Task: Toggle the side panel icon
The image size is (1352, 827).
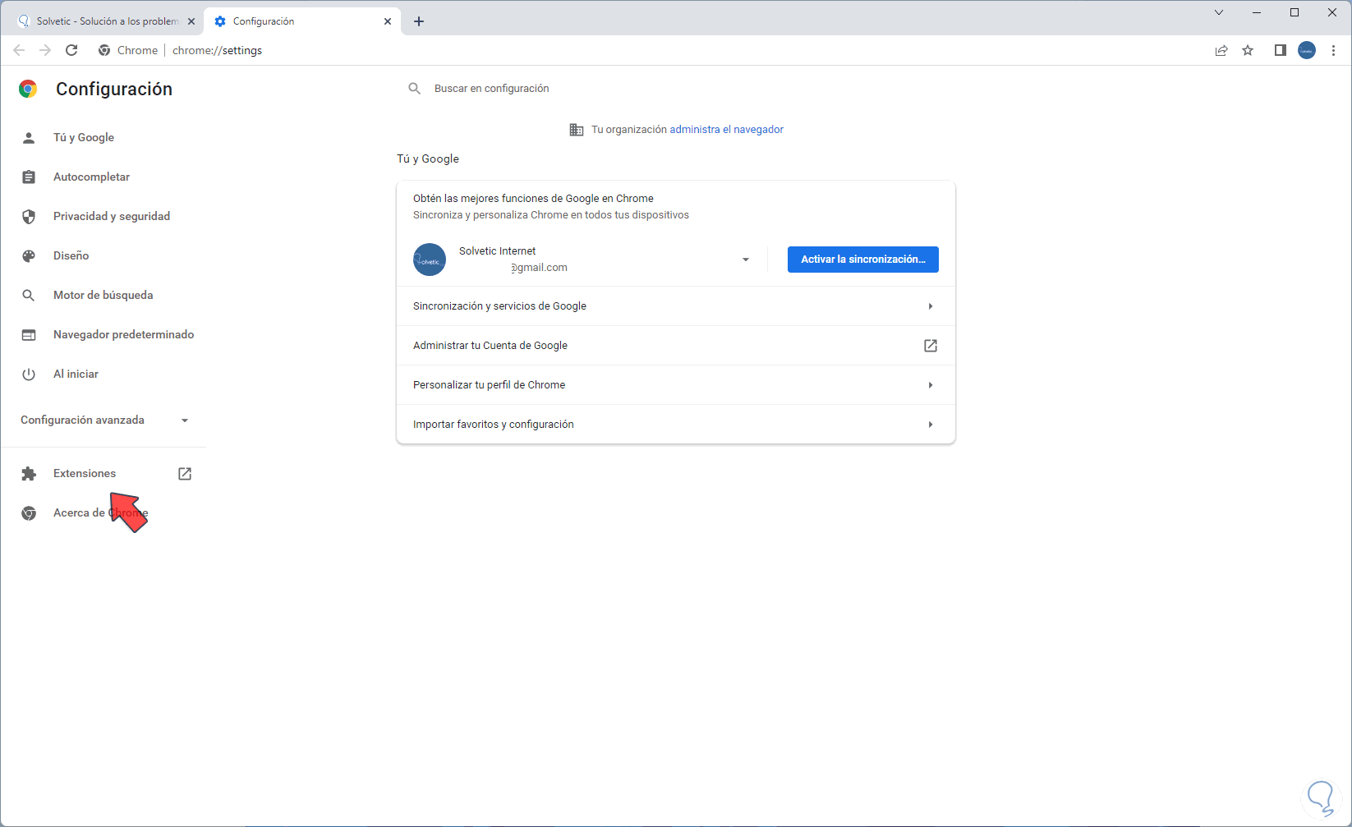Action: tap(1280, 50)
